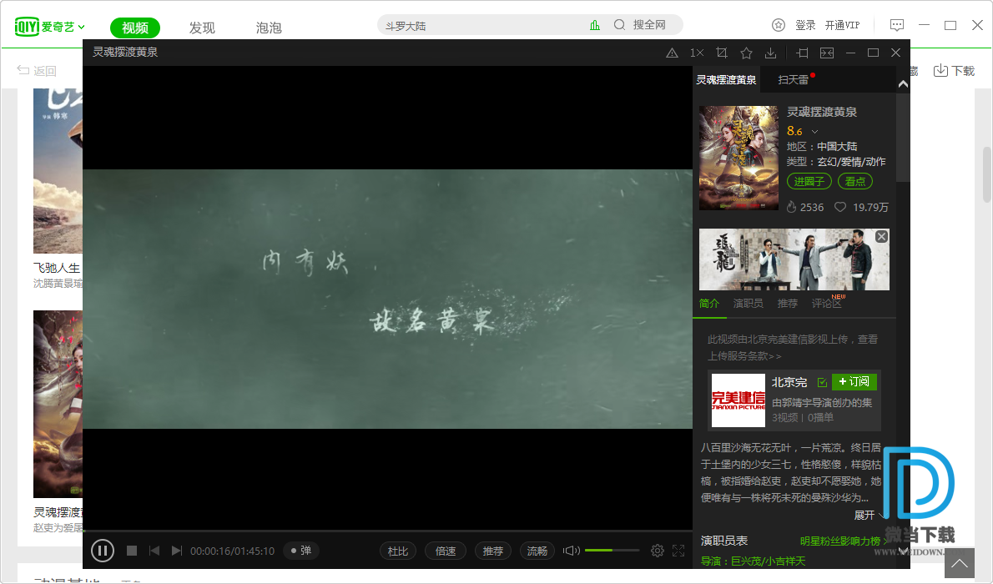Collapse the side panel with the up chevron

(903, 83)
